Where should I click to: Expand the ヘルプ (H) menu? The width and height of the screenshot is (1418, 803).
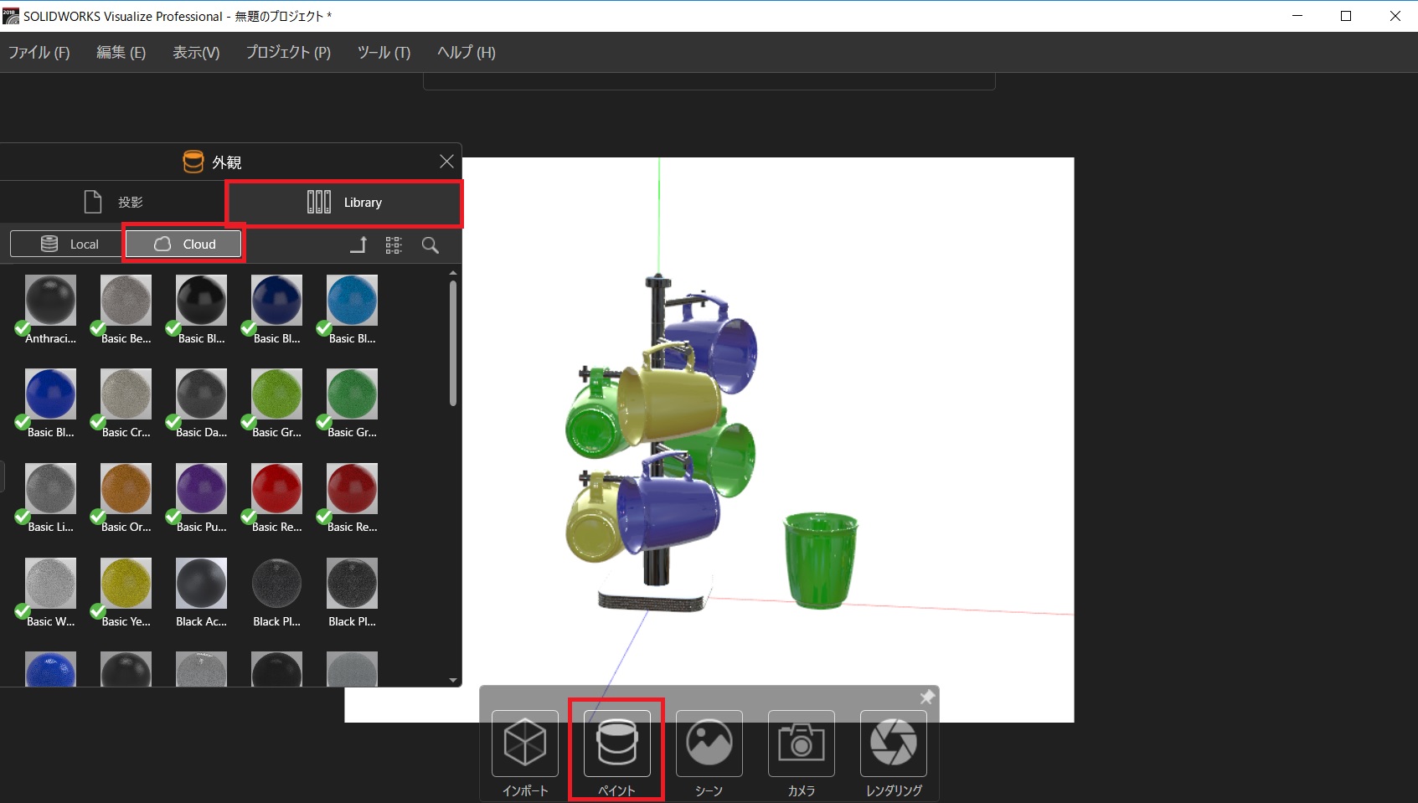click(x=467, y=53)
